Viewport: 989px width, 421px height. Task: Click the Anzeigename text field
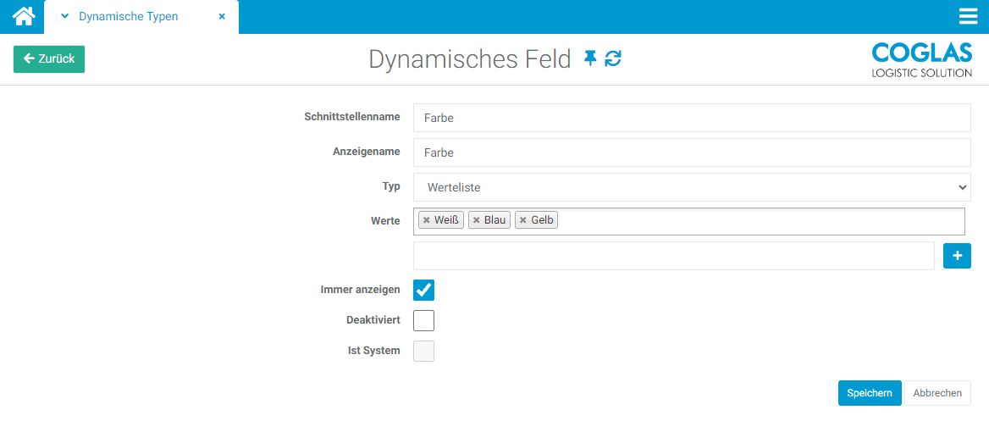point(691,152)
